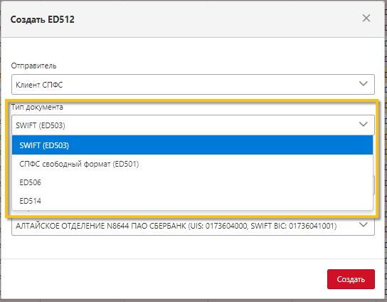Screen dimensions: 387x302
Task: Click the red Создать button
Action: (351, 279)
